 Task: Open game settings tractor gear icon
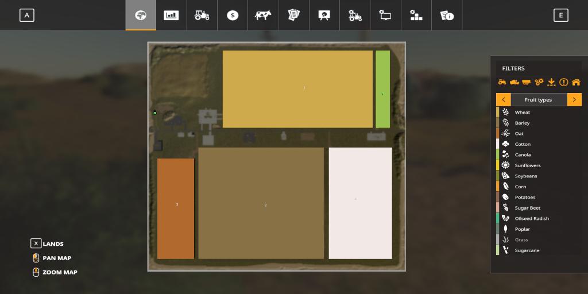point(355,16)
